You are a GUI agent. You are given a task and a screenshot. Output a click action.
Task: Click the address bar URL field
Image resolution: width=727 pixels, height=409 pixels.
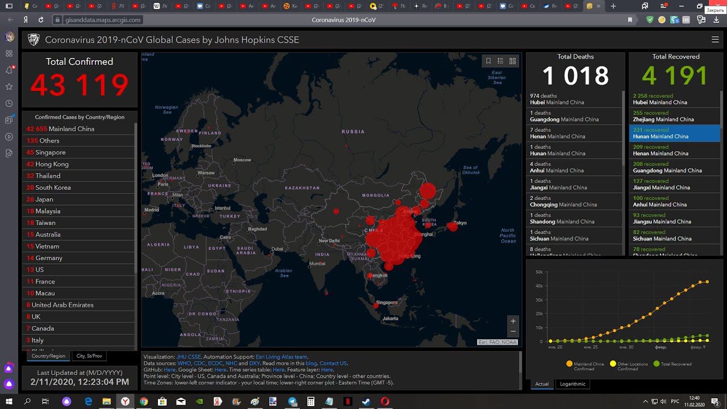102,20
